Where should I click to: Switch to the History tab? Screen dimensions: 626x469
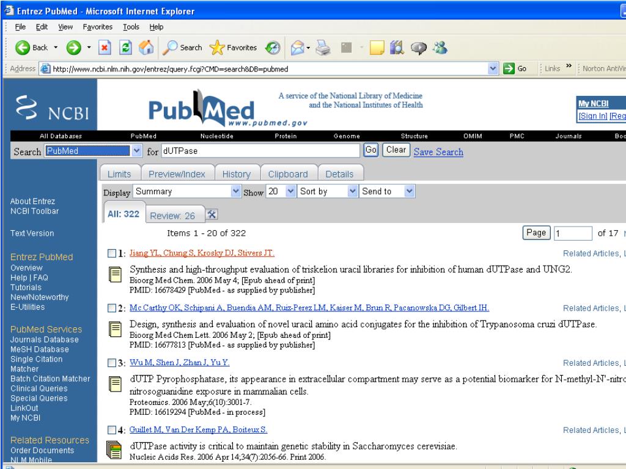(237, 174)
